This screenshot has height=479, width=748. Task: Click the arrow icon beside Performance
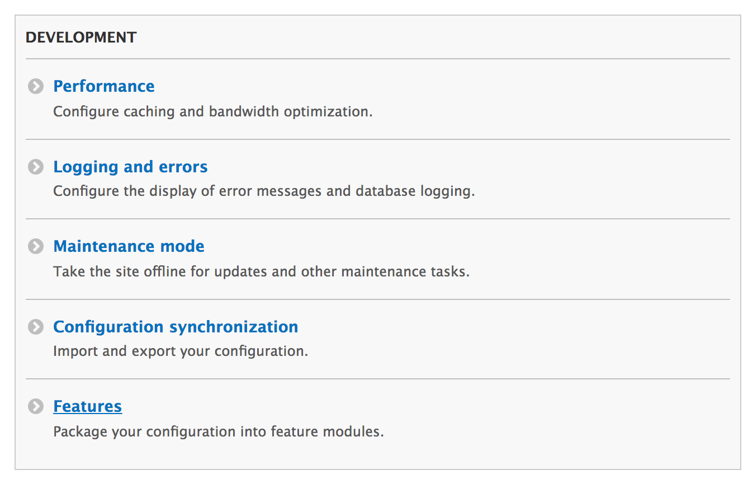(x=36, y=86)
